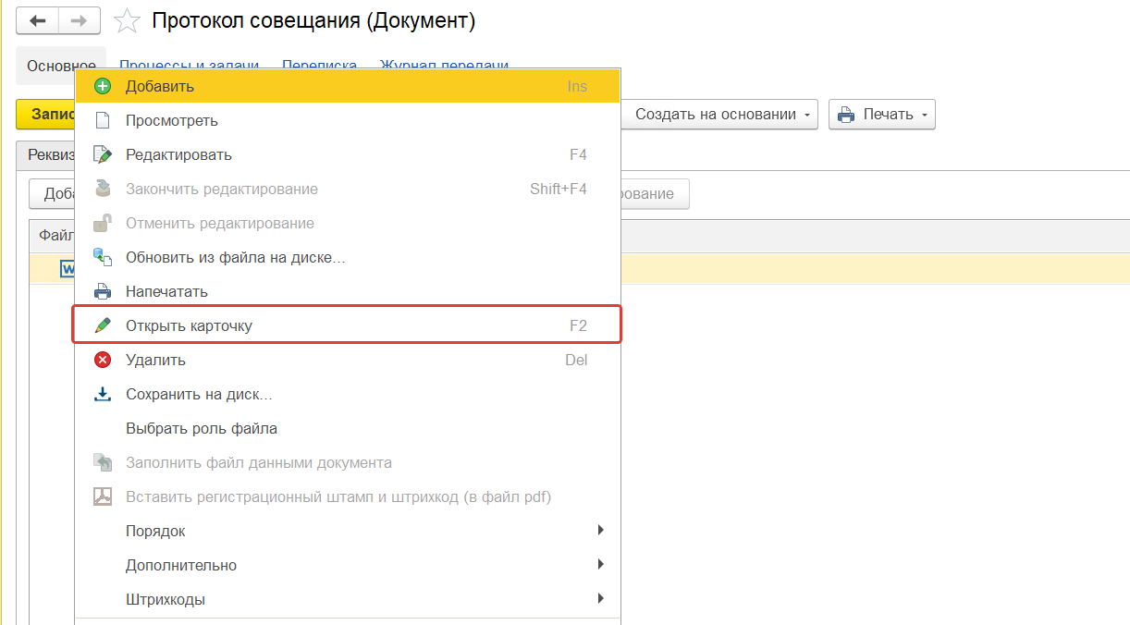Switch to the Основное tab

[x=61, y=66]
